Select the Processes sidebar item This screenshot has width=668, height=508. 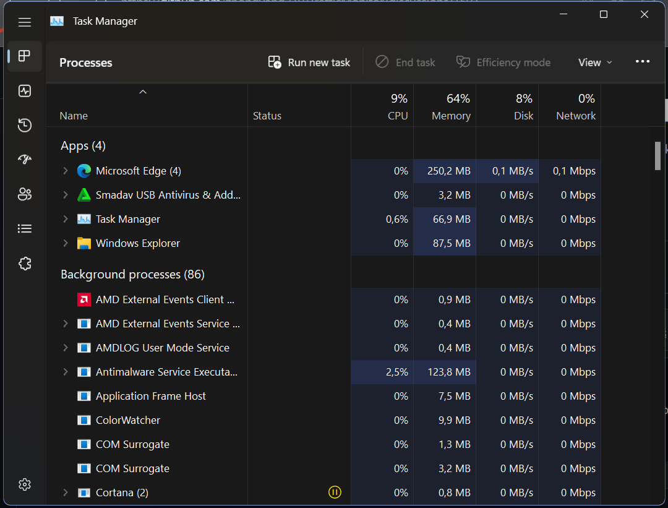click(25, 56)
